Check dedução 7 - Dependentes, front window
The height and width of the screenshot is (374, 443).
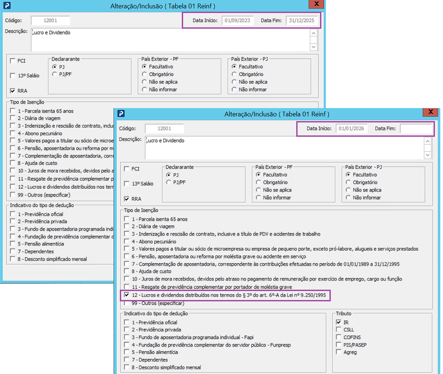[x=127, y=360]
